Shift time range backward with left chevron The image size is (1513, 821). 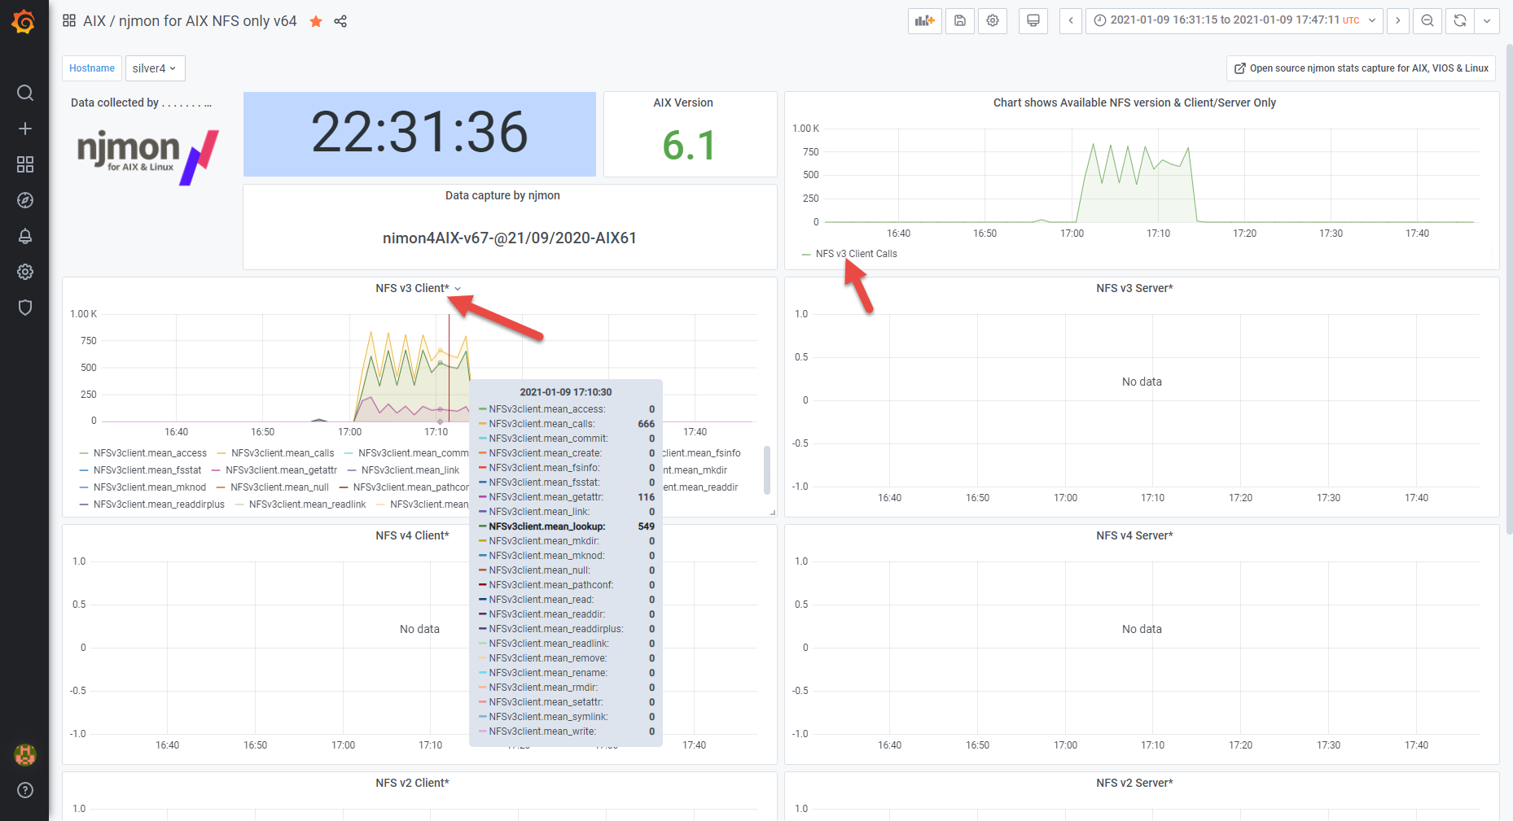[x=1071, y=21]
